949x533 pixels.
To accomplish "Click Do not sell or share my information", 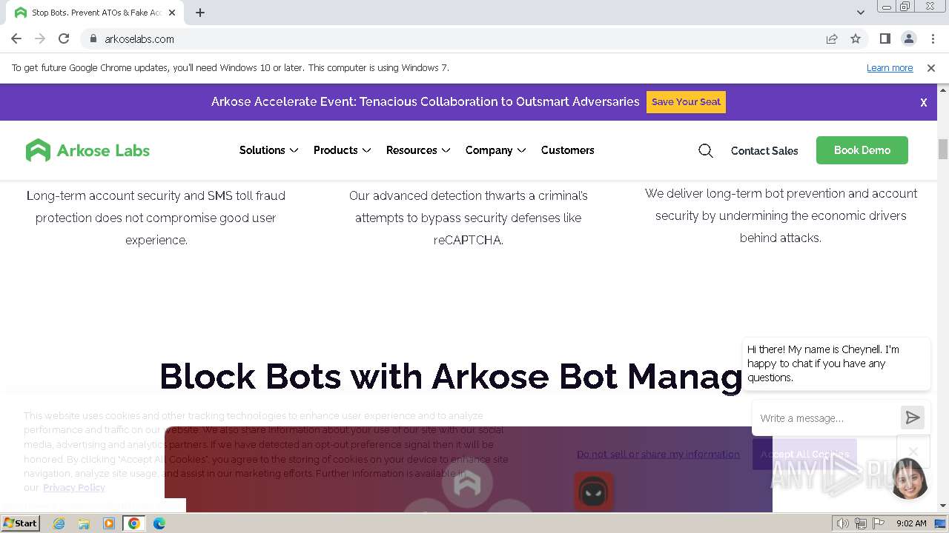I will click(658, 454).
